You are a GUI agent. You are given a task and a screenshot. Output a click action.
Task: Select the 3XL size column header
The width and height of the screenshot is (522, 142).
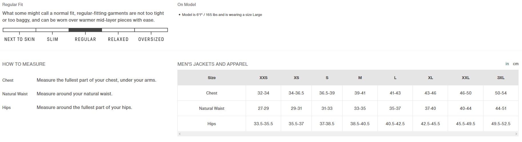coord(501,78)
